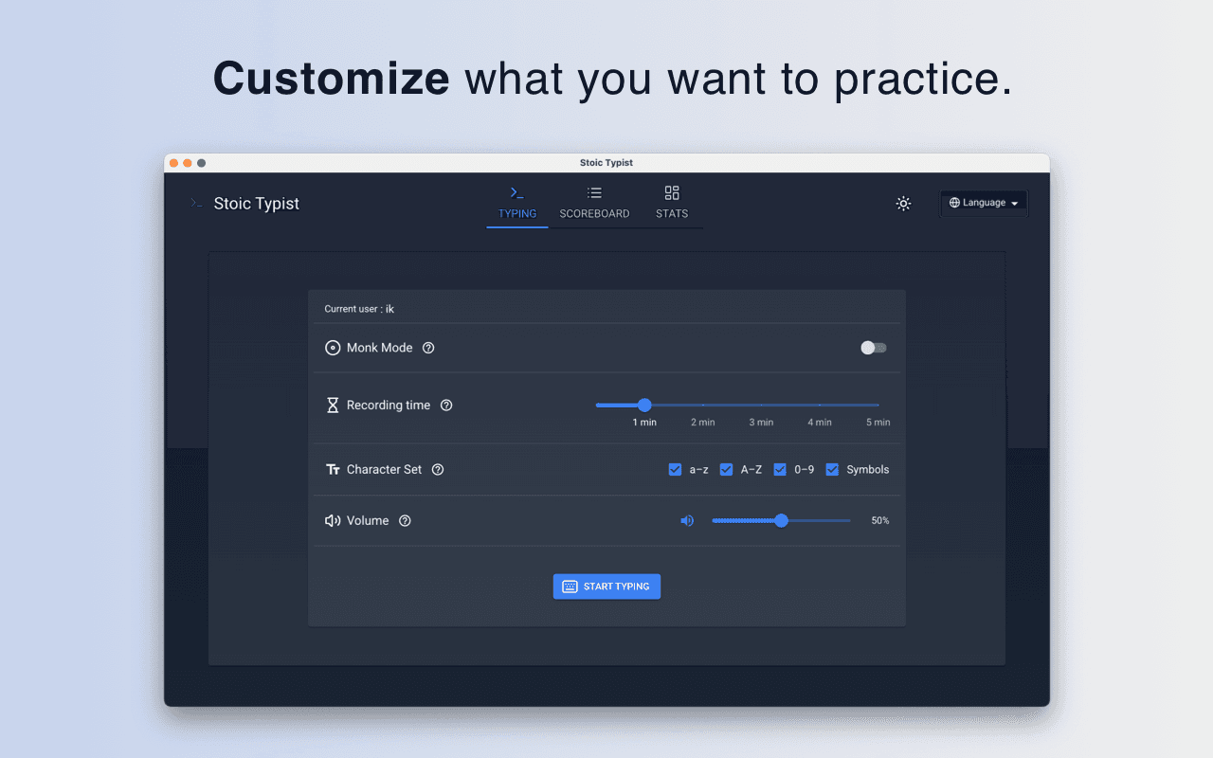
Task: Uncheck the a-z character checkbox
Action: click(675, 470)
